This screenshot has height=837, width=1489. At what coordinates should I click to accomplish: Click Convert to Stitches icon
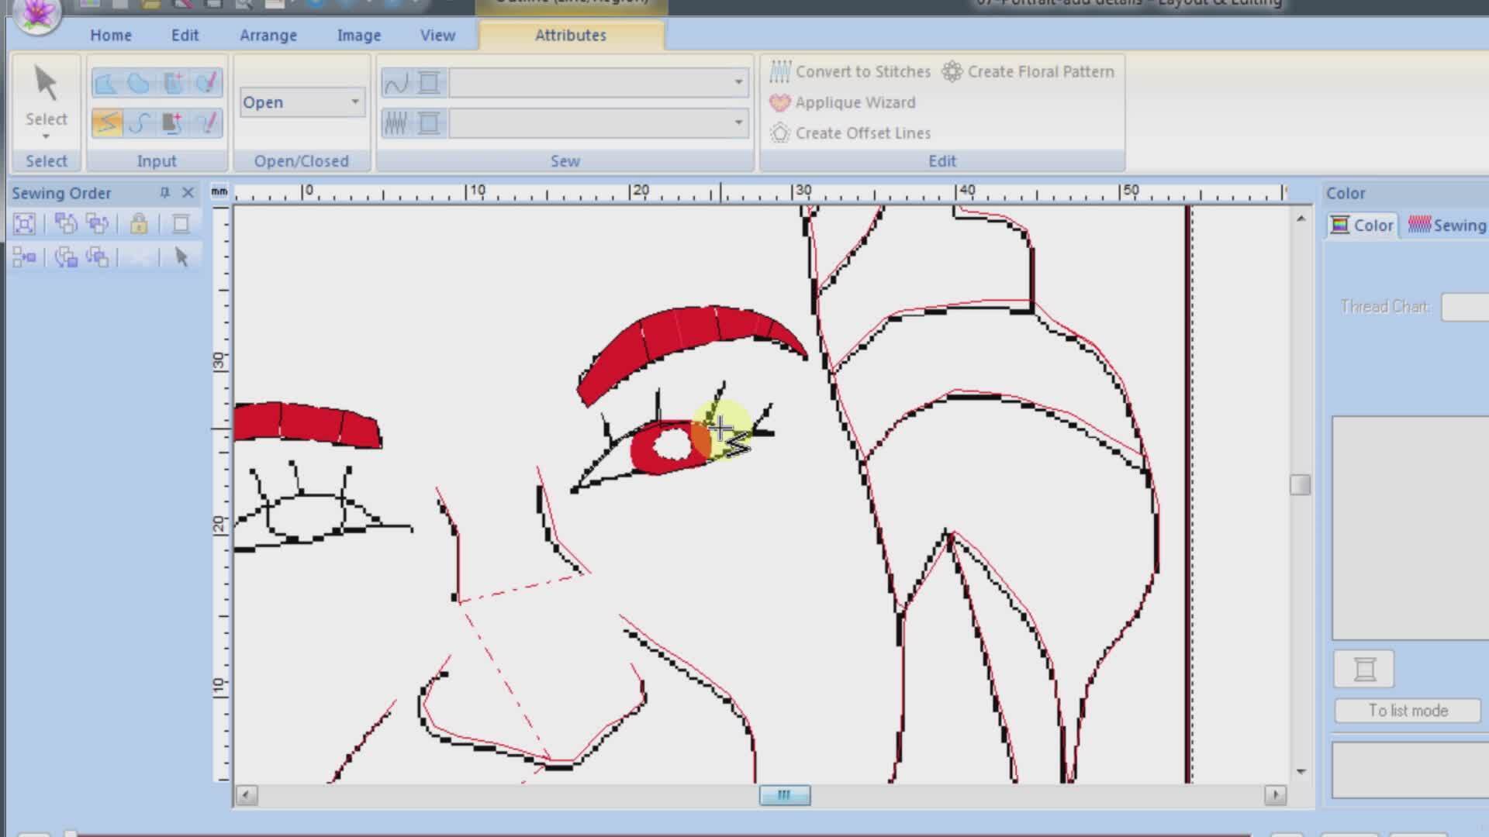780,71
